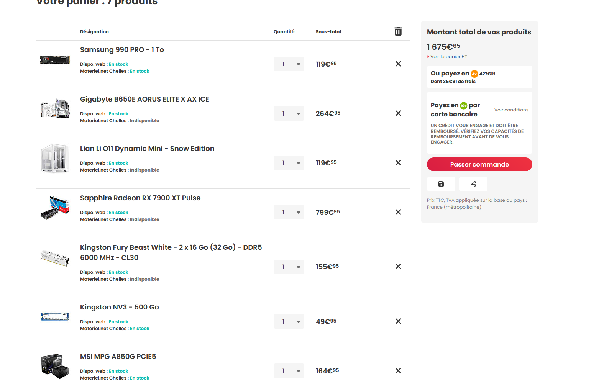Save the cart with the floppy disk icon
Screen dimensions: 604x388
(x=441, y=184)
